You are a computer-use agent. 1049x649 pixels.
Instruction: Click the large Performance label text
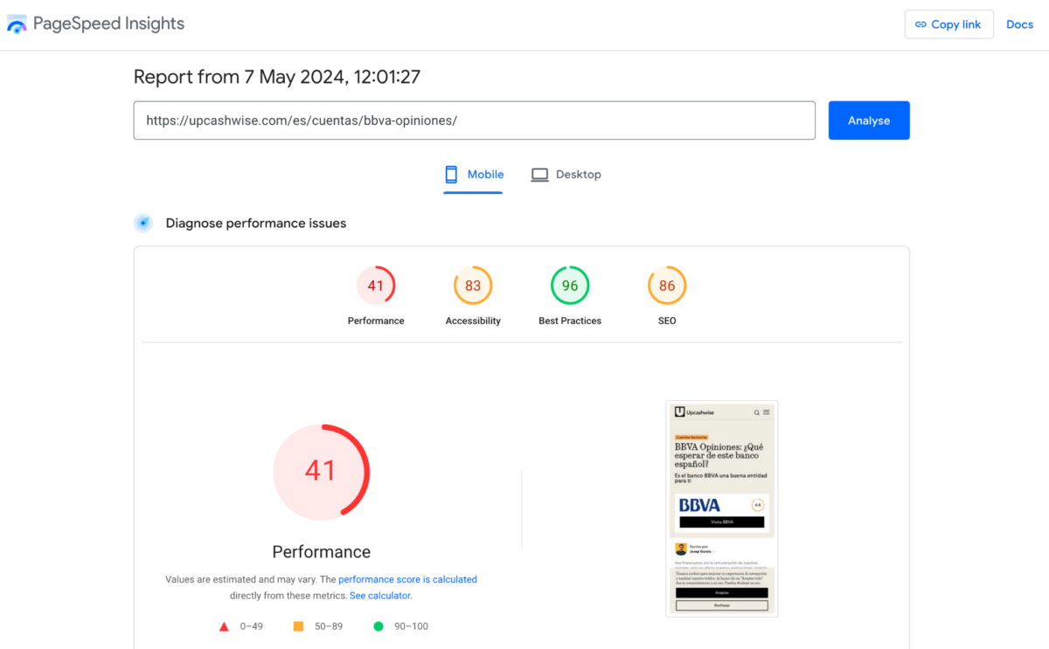coord(322,552)
